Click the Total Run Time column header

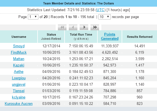pyautogui.click(x=81, y=34)
